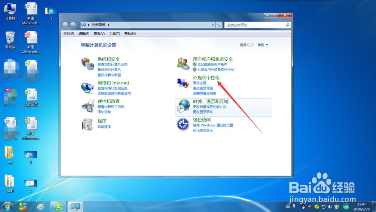The height and width of the screenshot is (212, 376).
Task: Click the 为所有用户设置家长控制 link
Action: [x=215, y=70]
